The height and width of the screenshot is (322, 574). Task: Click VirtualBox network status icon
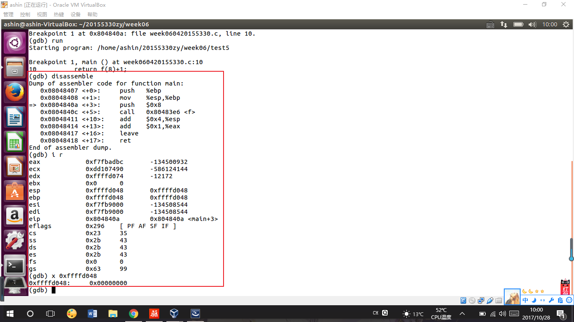click(481, 301)
